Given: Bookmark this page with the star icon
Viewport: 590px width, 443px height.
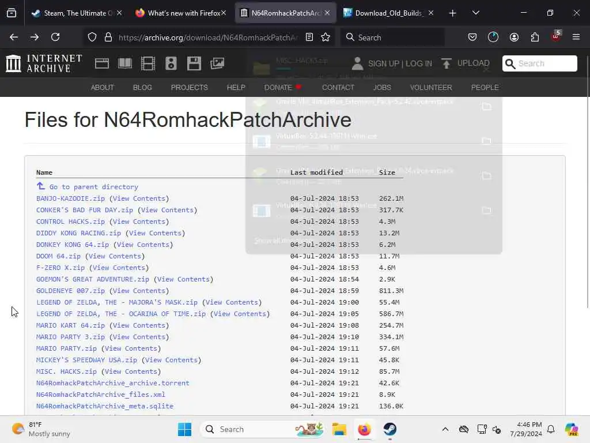Looking at the screenshot, I should point(326,37).
